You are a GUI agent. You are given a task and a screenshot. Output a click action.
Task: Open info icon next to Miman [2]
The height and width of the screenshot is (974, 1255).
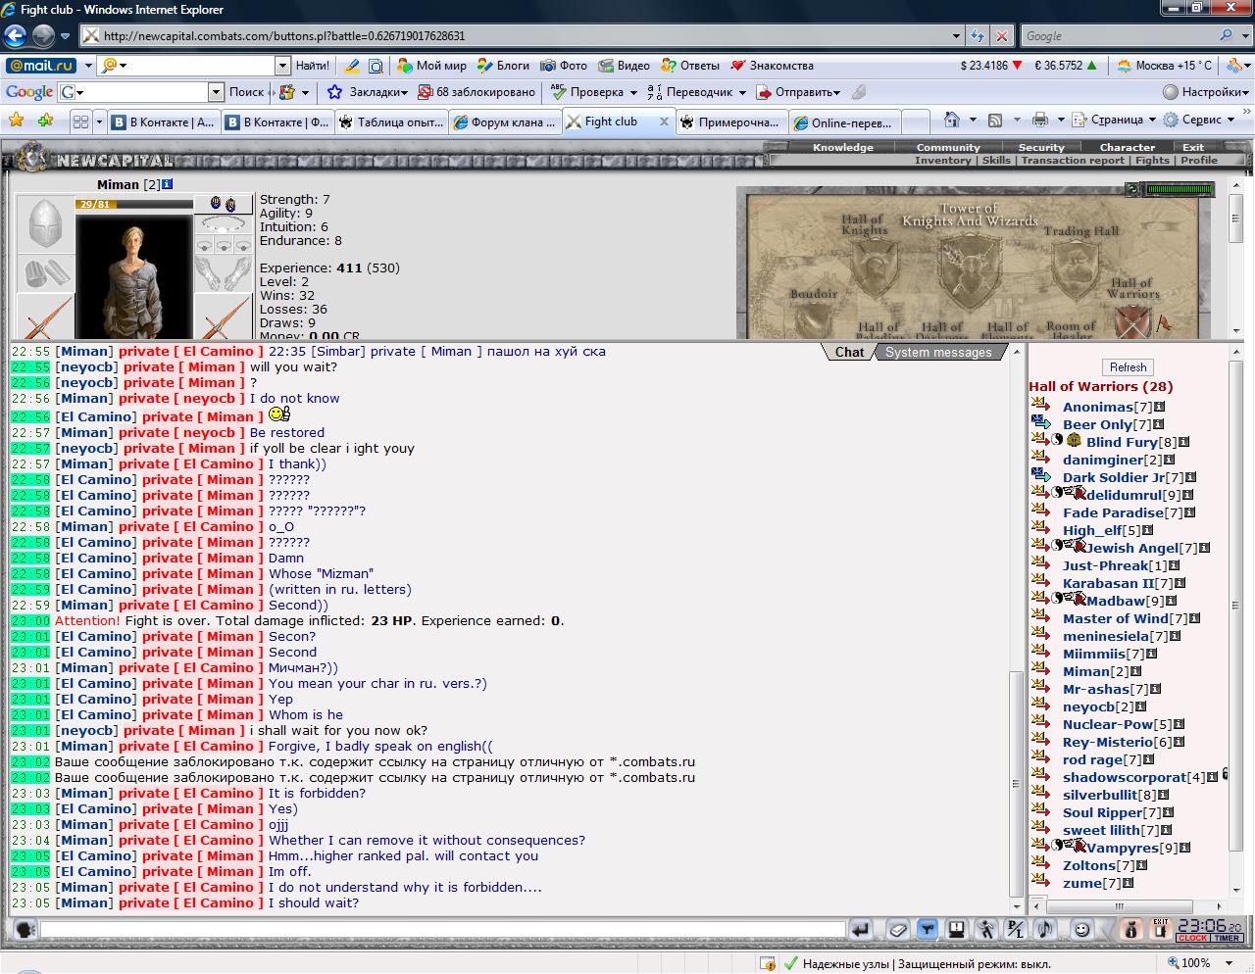coord(168,184)
